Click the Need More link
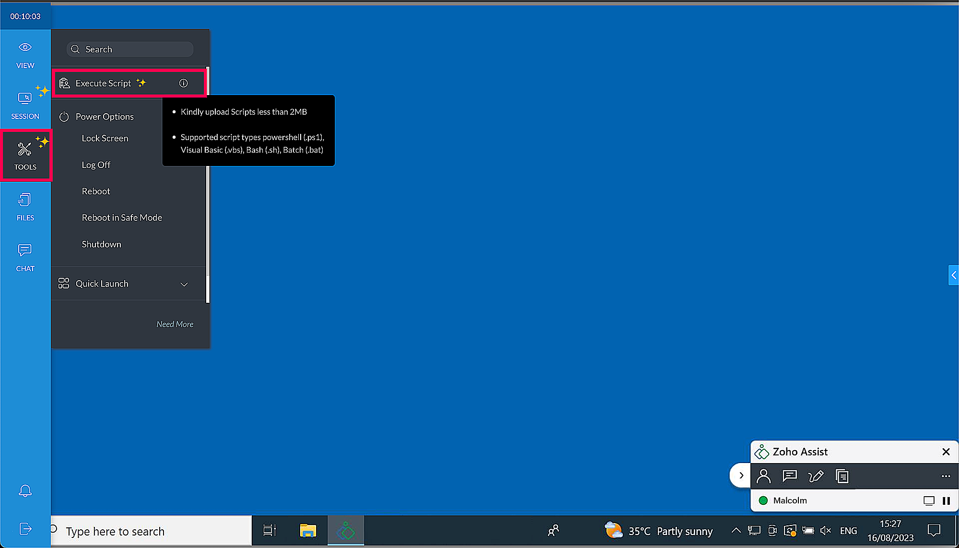Image resolution: width=959 pixels, height=548 pixels. pyautogui.click(x=175, y=324)
